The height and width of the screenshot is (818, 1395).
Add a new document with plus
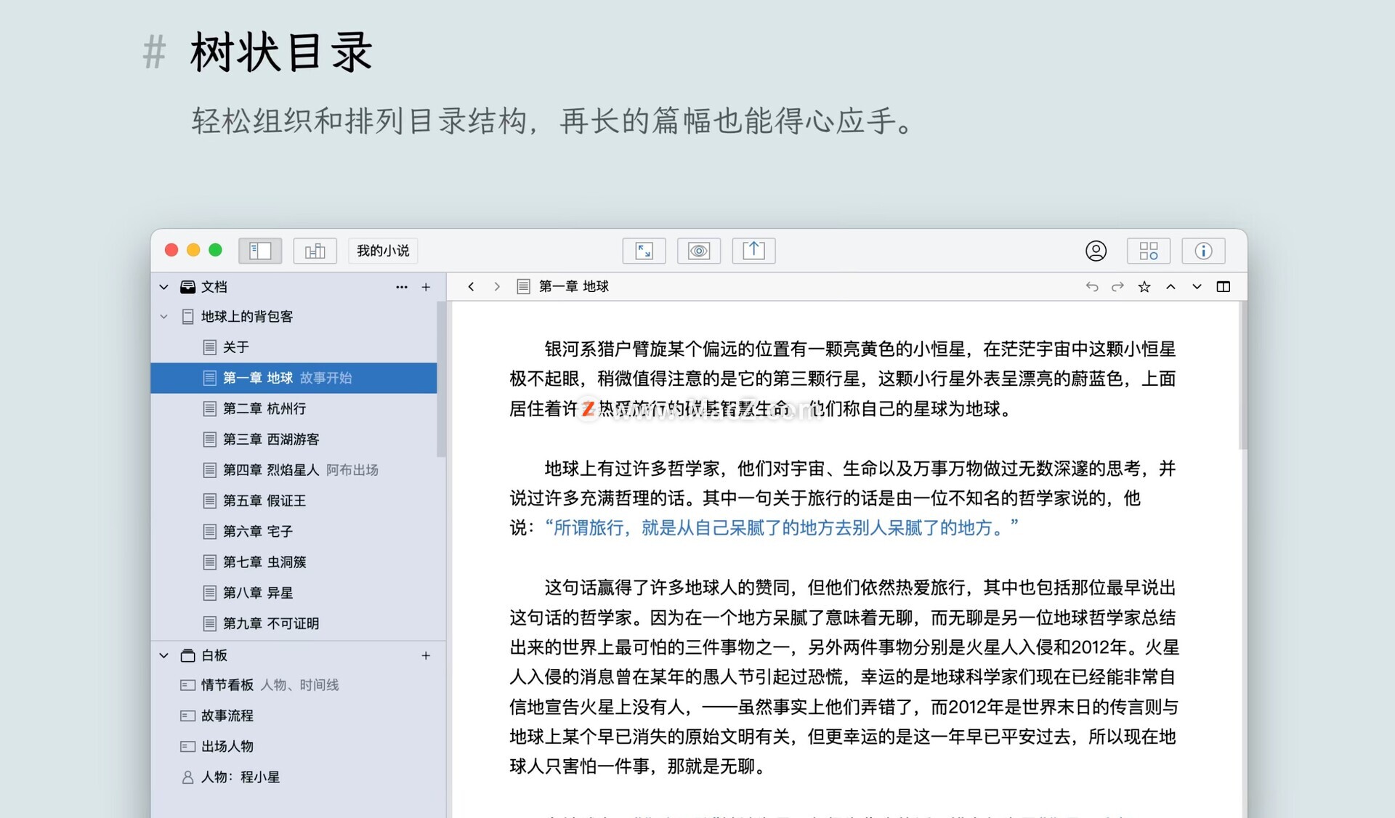tap(426, 287)
